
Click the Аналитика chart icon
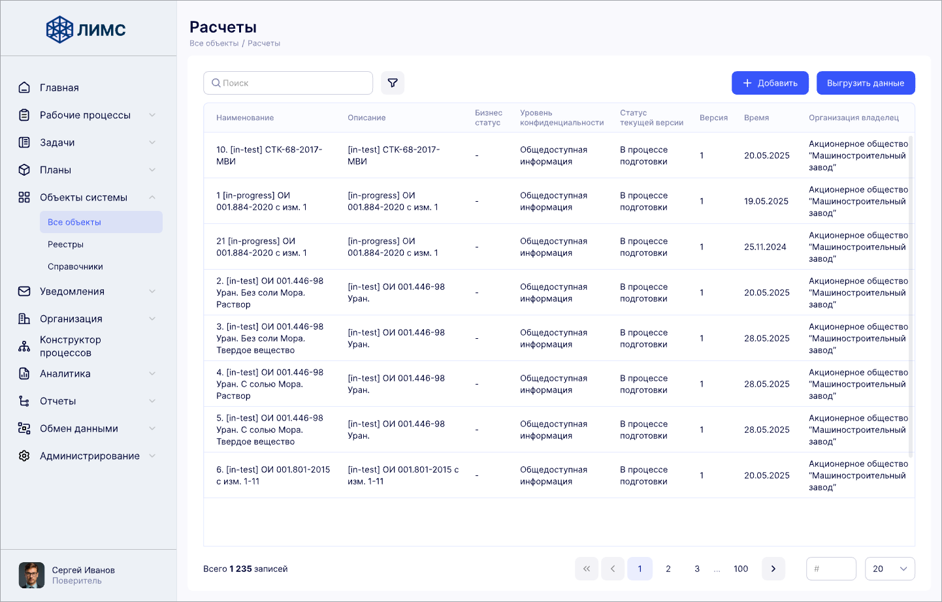[24, 373]
